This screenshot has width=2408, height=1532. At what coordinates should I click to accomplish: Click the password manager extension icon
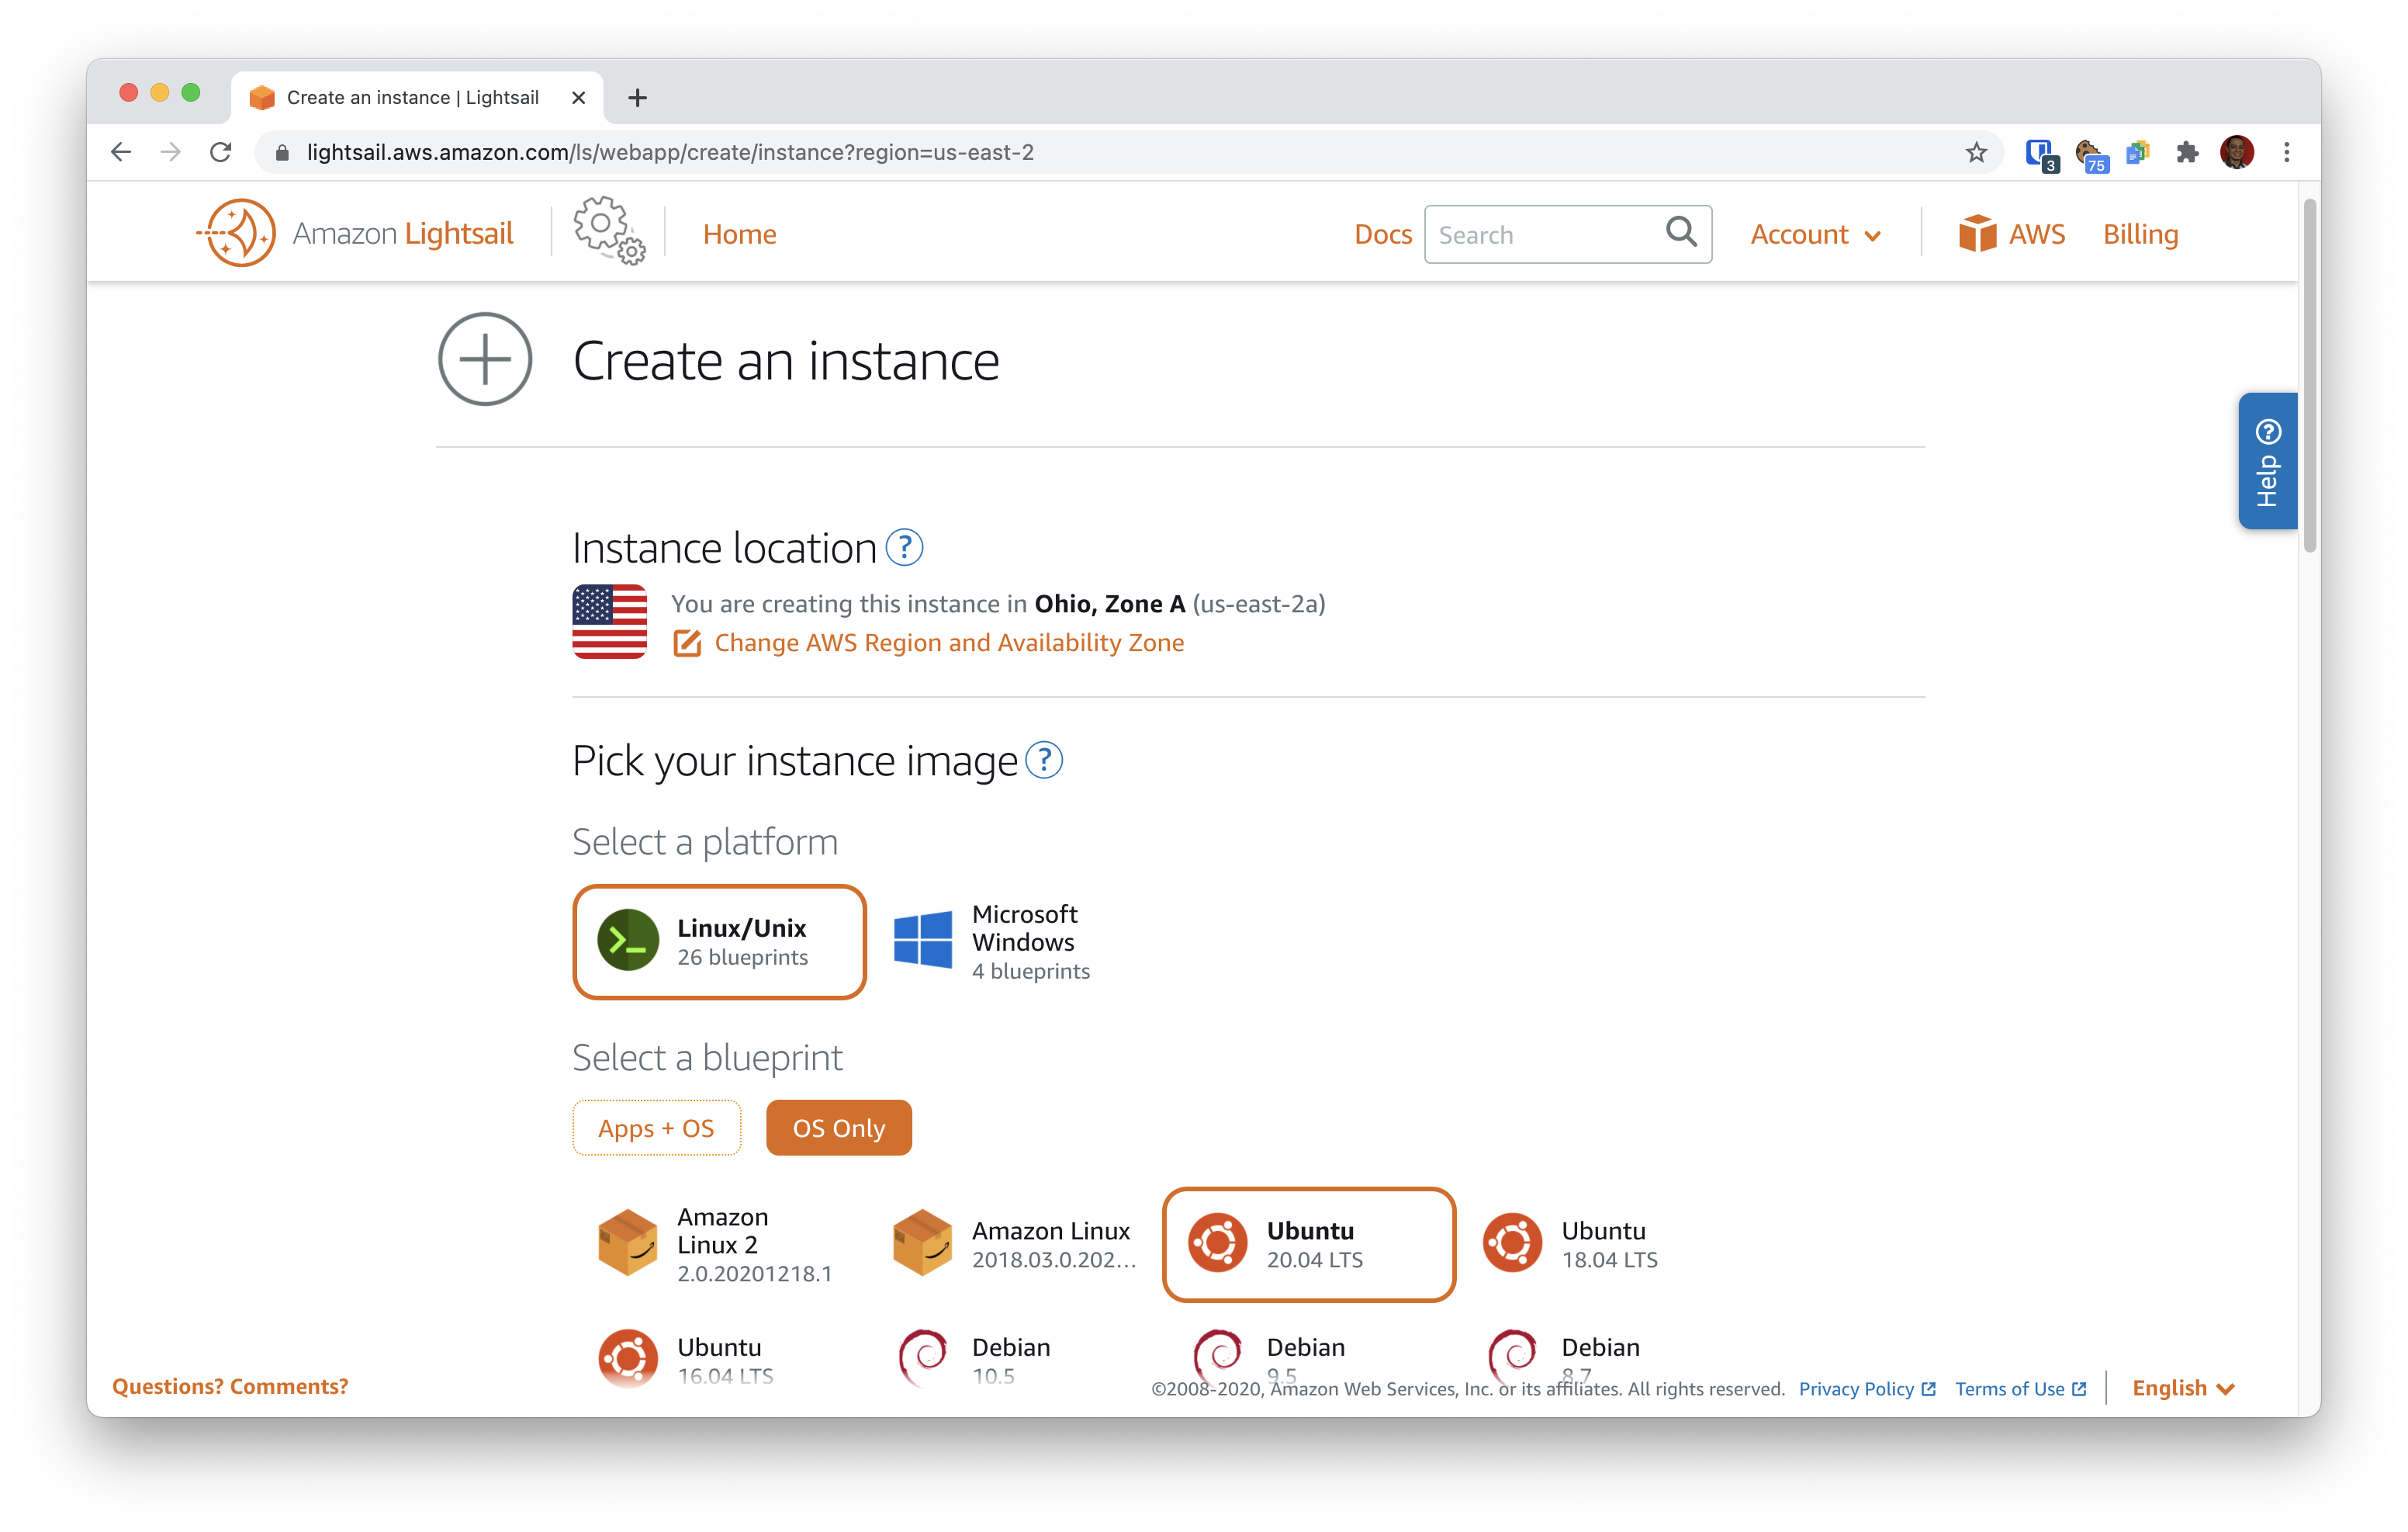[x=2040, y=154]
